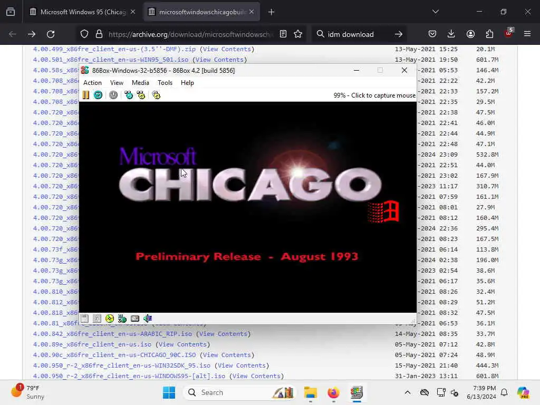Open Firefox downloads panel

451,34
